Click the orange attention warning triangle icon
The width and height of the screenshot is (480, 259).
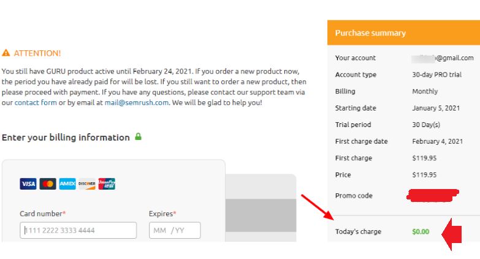tap(6, 53)
